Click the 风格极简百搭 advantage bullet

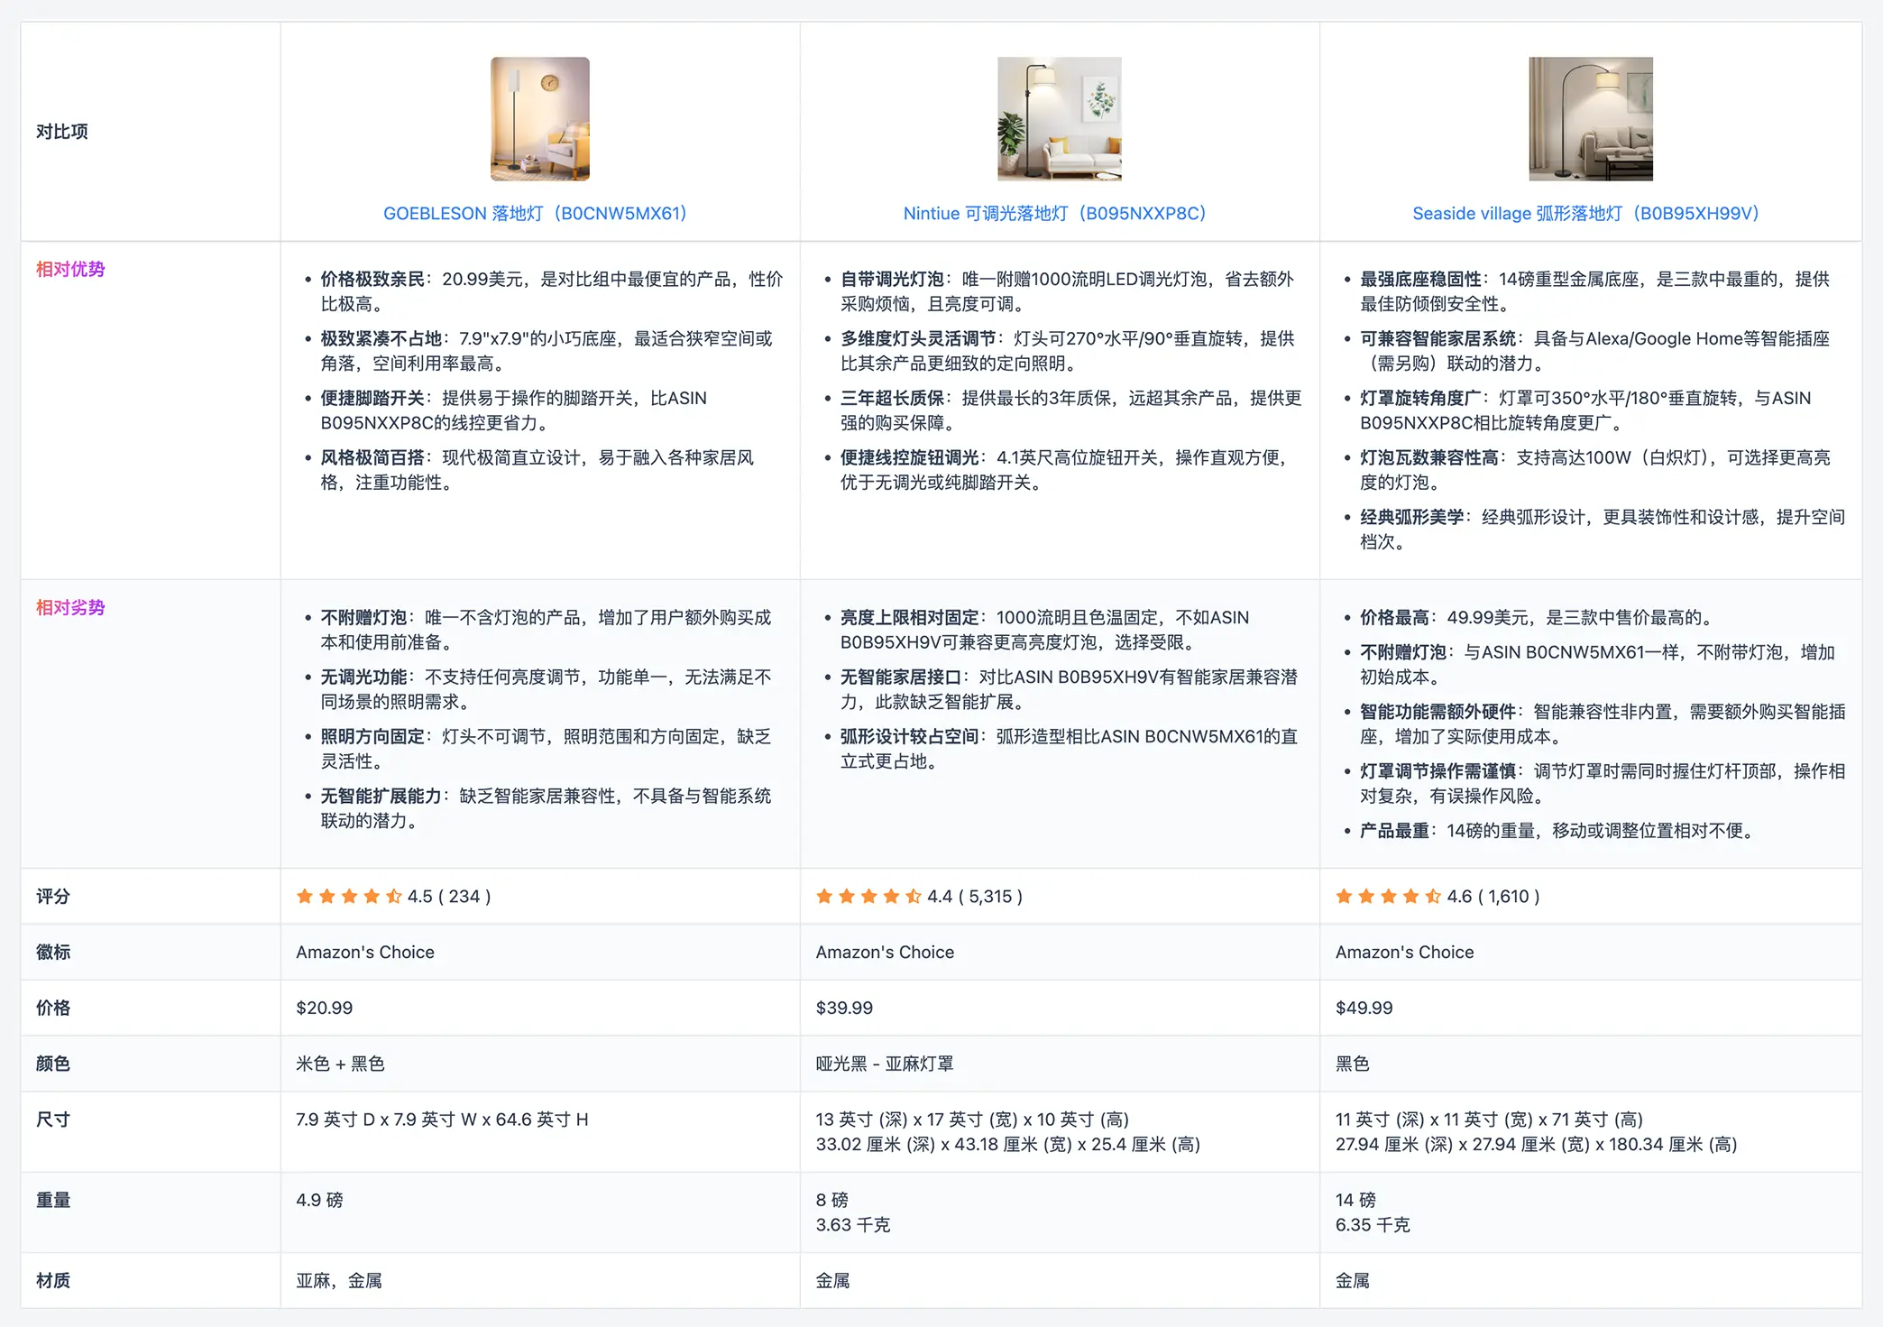(x=537, y=471)
